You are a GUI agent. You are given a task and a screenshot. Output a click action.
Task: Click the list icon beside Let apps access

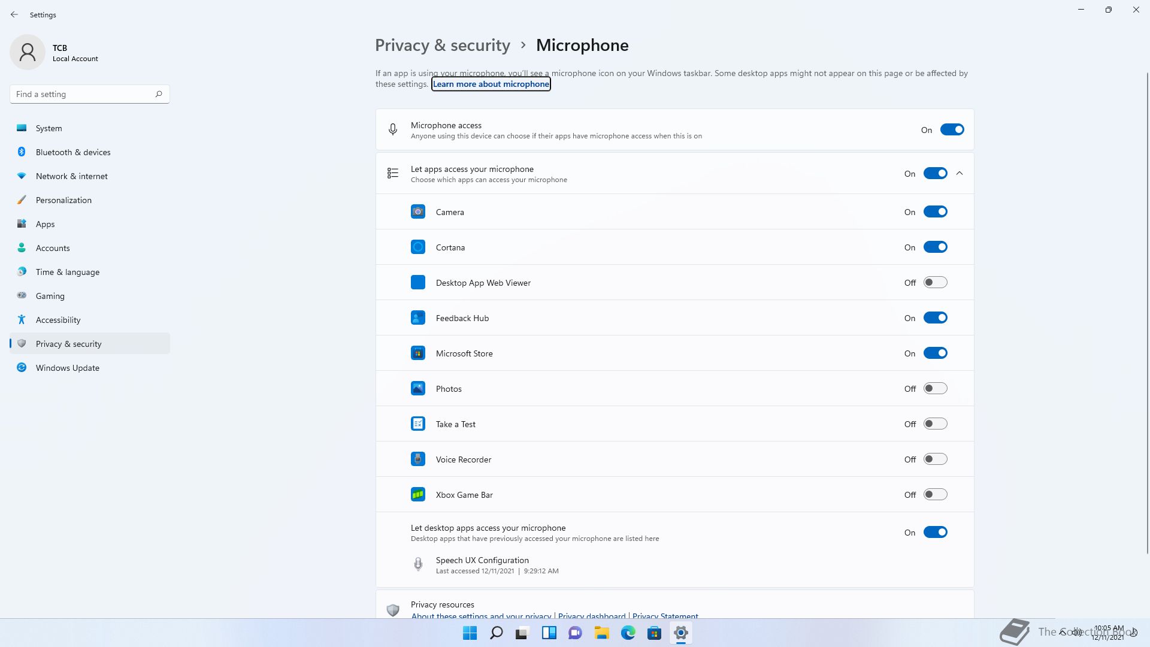coord(393,173)
